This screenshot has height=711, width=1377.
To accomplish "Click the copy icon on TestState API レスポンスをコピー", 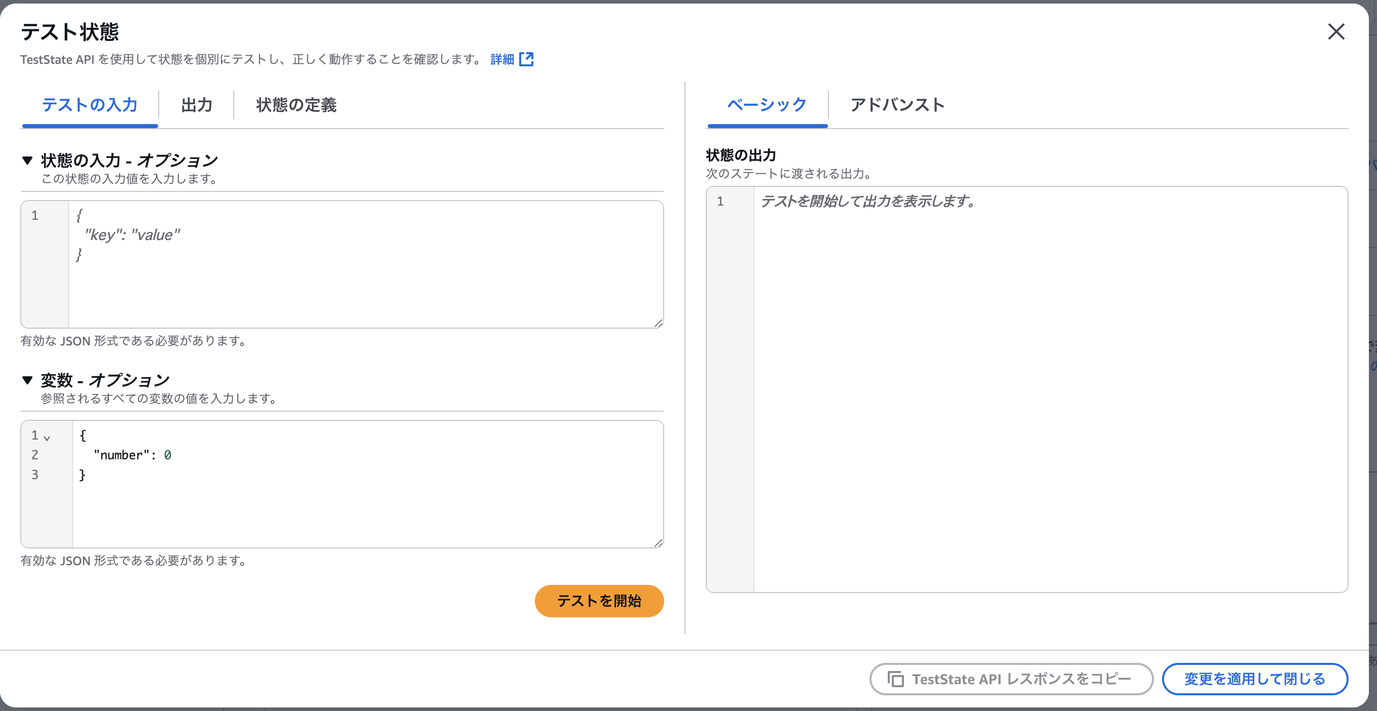I will (895, 679).
